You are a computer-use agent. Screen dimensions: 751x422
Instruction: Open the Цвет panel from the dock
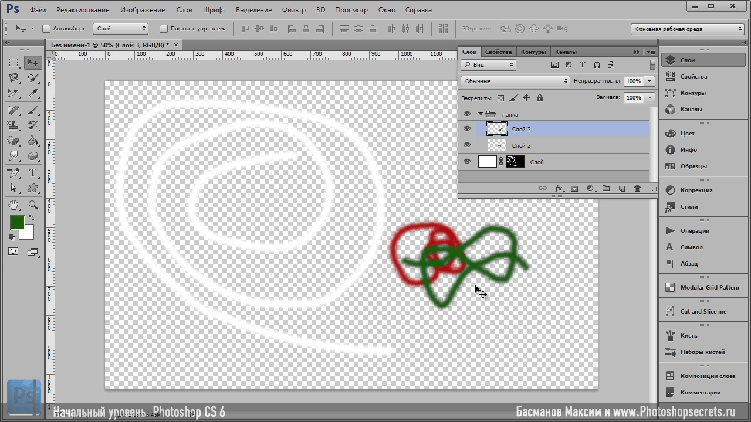click(x=703, y=133)
